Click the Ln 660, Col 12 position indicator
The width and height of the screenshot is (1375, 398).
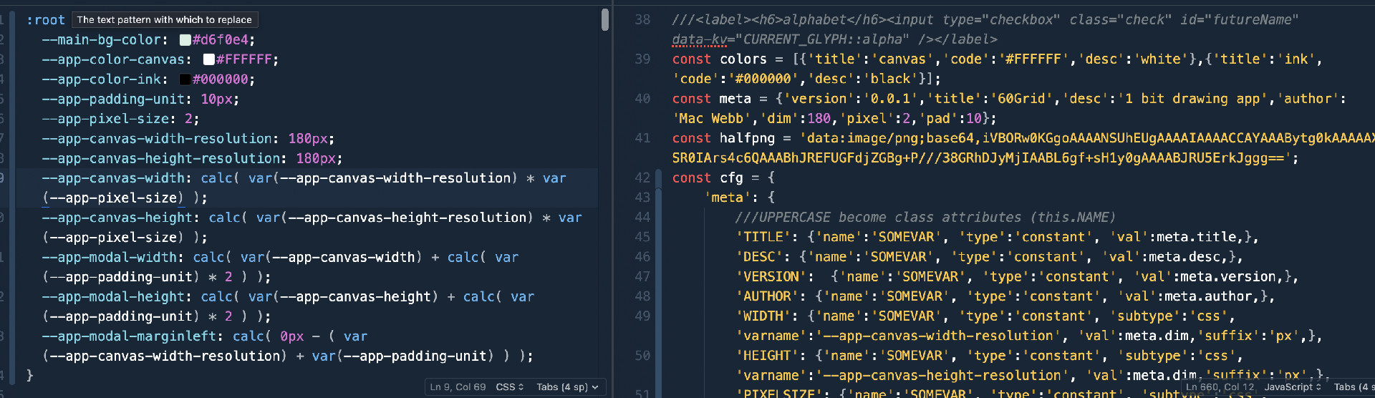pyautogui.click(x=1220, y=387)
